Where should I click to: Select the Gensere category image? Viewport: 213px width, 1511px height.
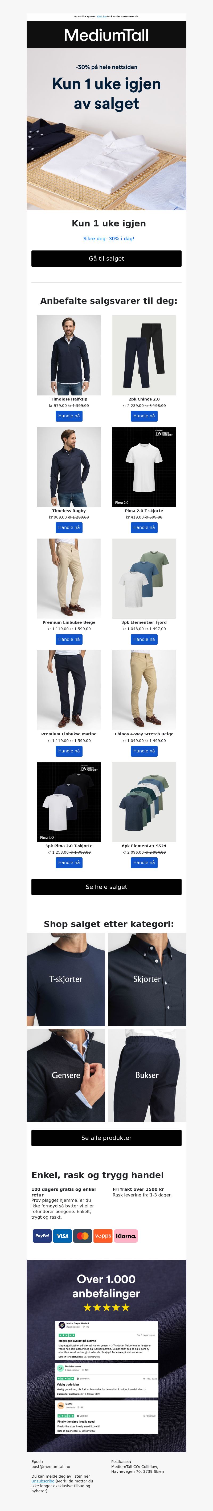tap(66, 1075)
